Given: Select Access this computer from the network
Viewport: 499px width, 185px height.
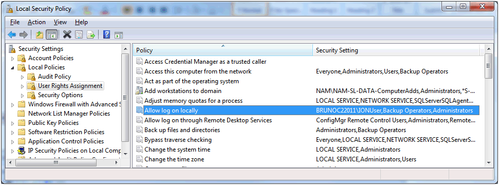Looking at the screenshot, I should (198, 71).
